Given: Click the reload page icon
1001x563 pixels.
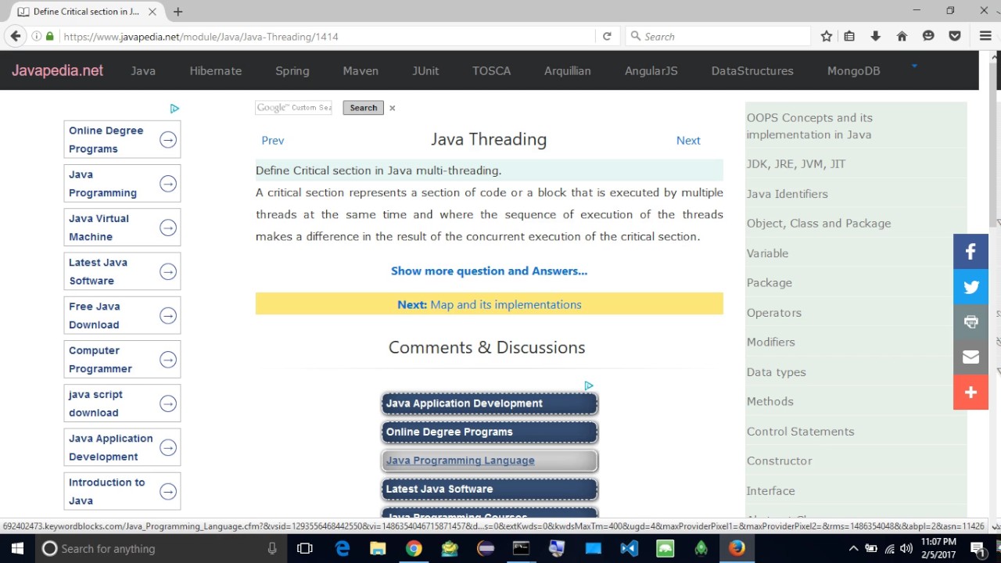Looking at the screenshot, I should [607, 36].
